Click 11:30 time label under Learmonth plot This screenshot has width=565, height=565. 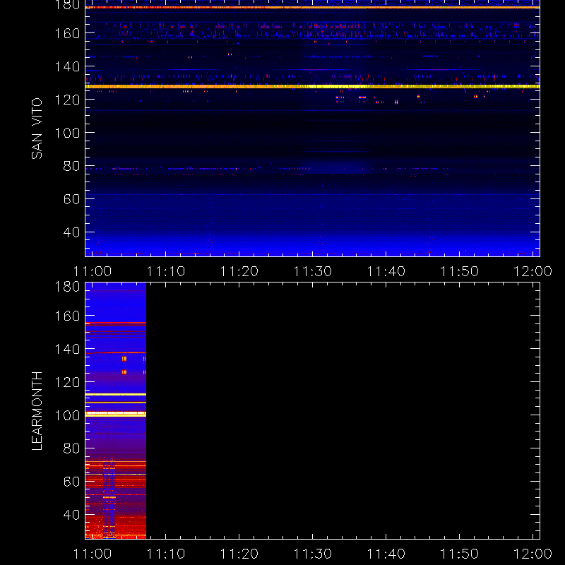[x=313, y=554]
